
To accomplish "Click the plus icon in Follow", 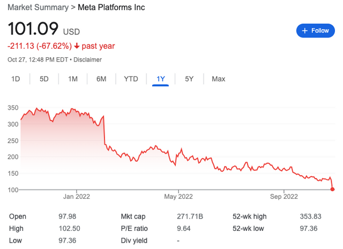I will pos(305,31).
